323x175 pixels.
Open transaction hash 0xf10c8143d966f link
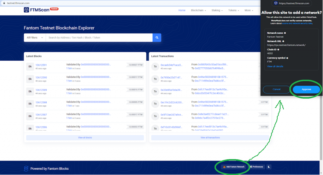(x=171, y=127)
